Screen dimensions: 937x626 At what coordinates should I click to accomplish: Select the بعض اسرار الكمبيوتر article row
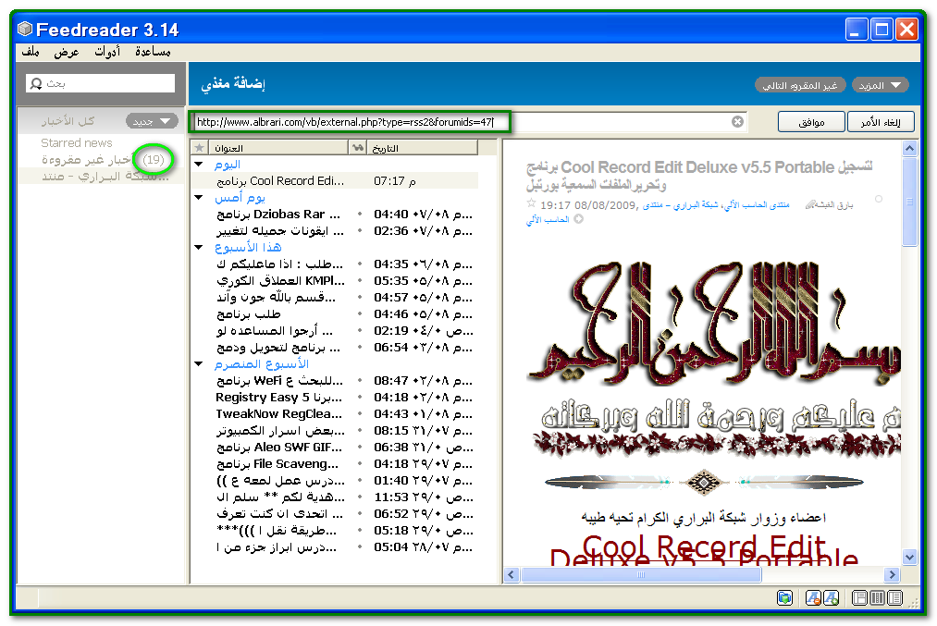click(x=335, y=431)
